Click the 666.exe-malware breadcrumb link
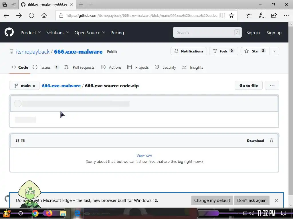The image size is (293, 219). coord(61,86)
